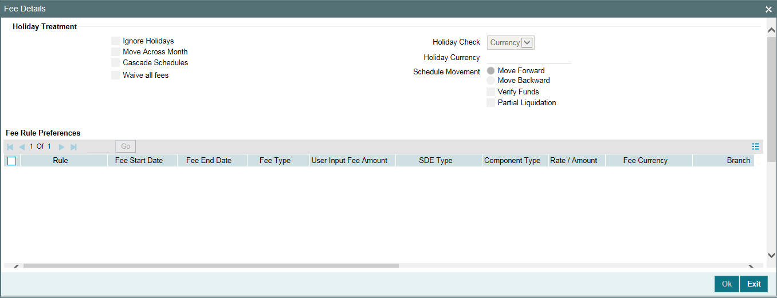Go to last page of fee rules
Image resolution: width=777 pixels, height=298 pixels.
(73, 146)
